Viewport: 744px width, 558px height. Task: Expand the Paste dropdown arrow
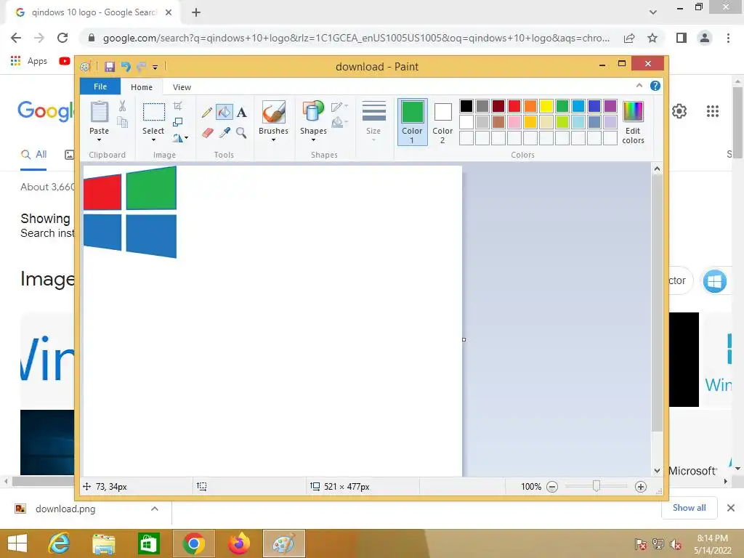(x=99, y=140)
